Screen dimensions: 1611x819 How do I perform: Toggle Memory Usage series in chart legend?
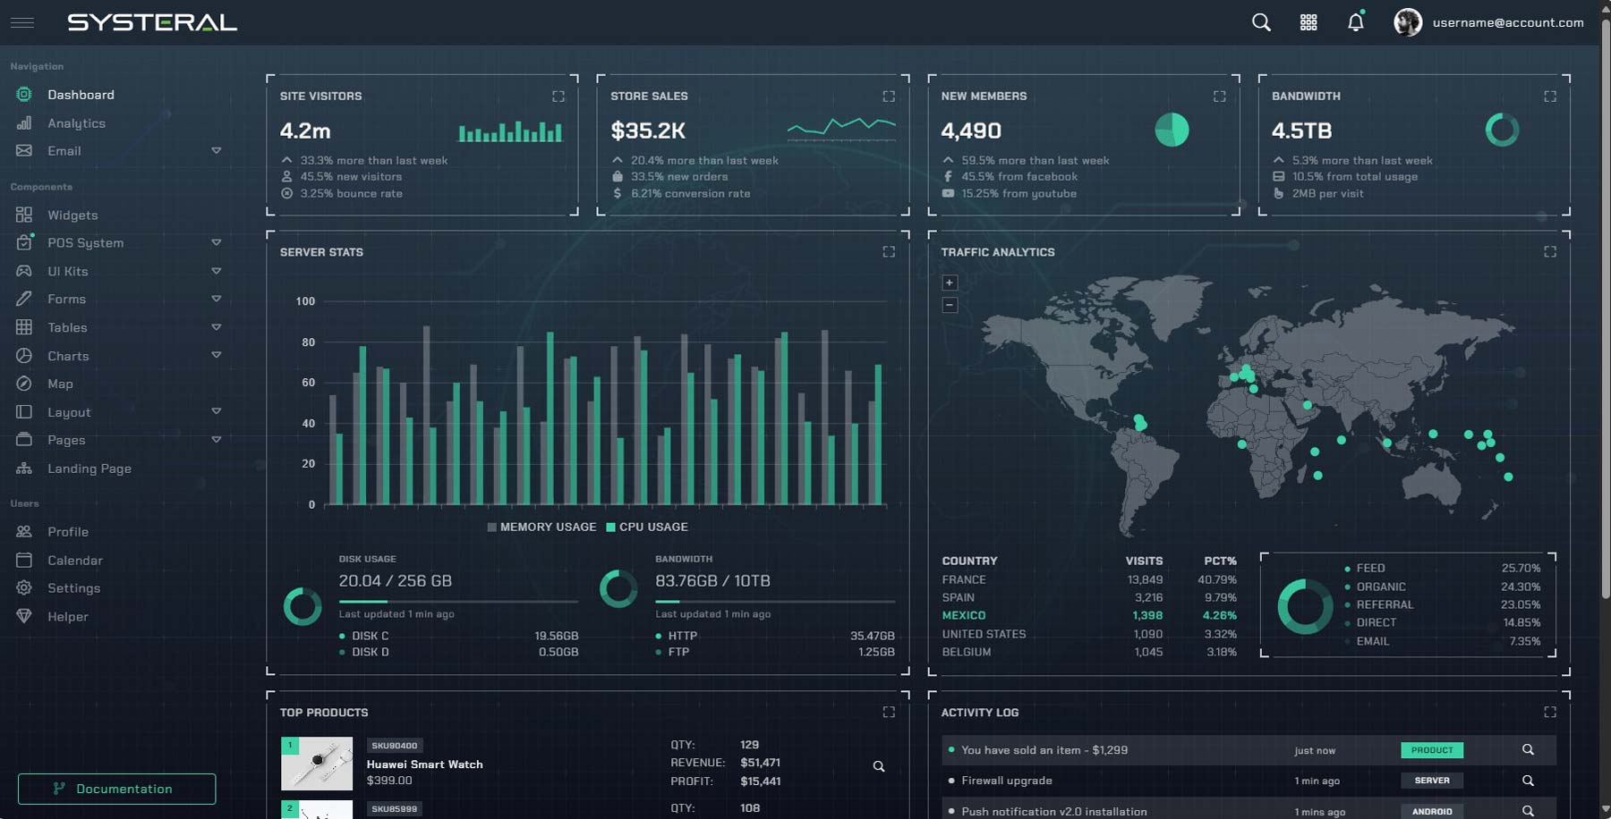[x=541, y=527]
